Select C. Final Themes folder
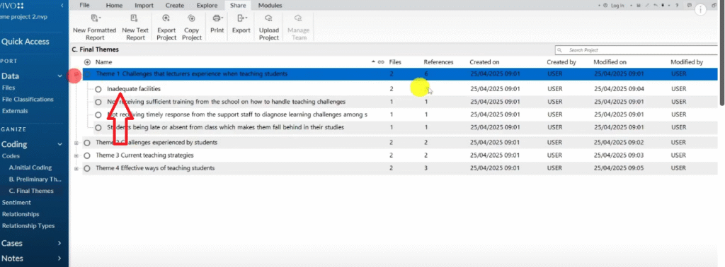725x267 pixels. [31, 191]
